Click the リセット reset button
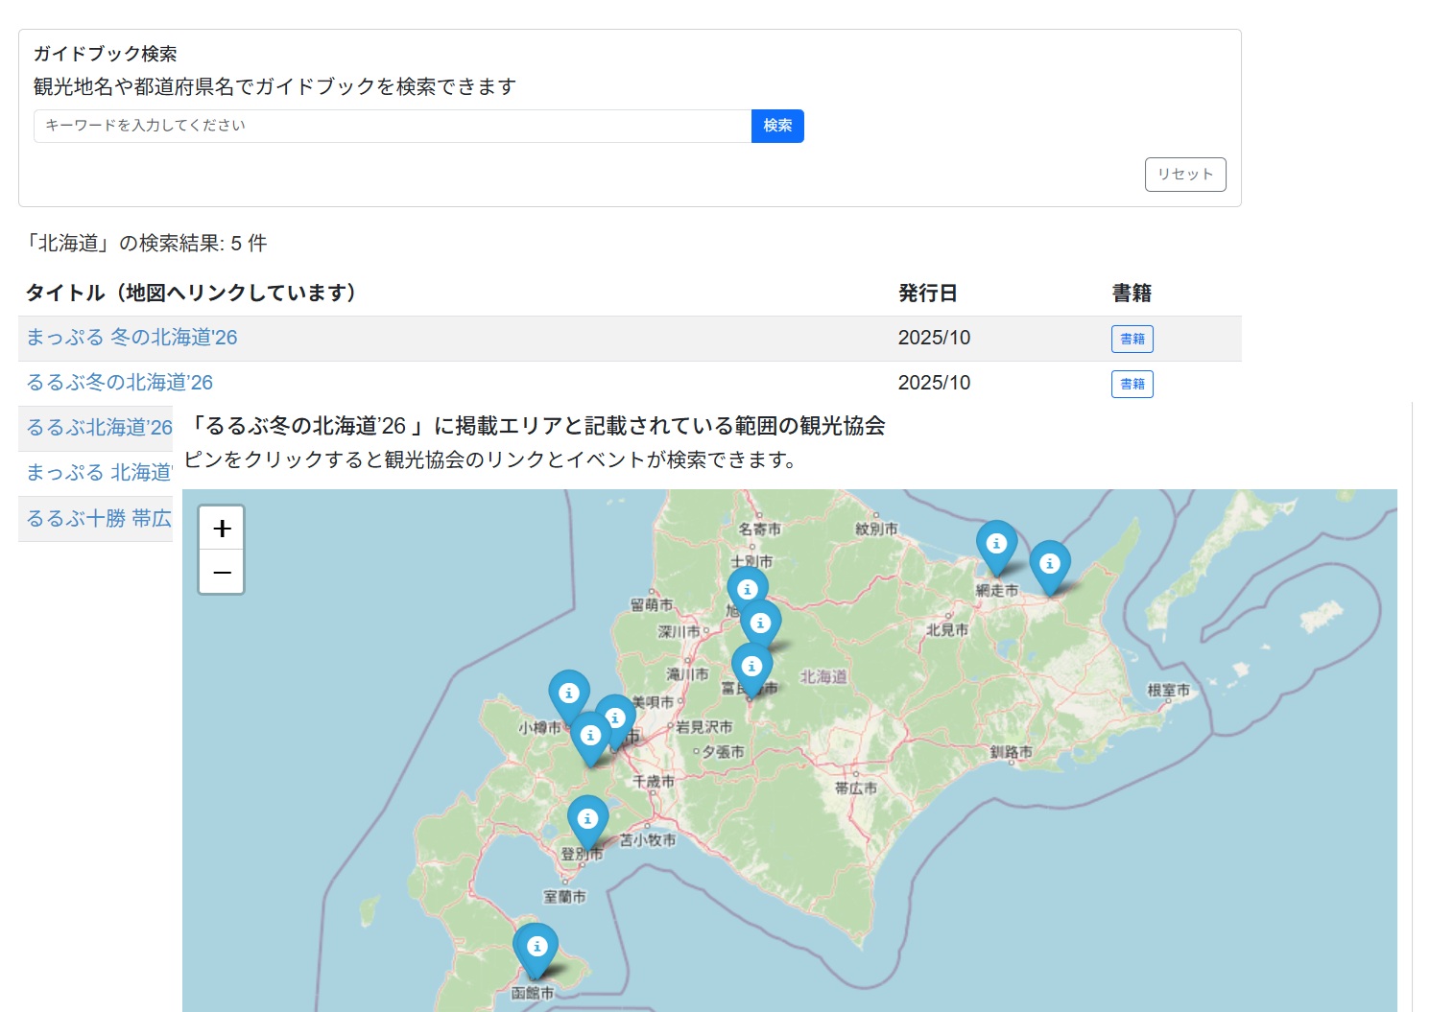 coord(1184,175)
